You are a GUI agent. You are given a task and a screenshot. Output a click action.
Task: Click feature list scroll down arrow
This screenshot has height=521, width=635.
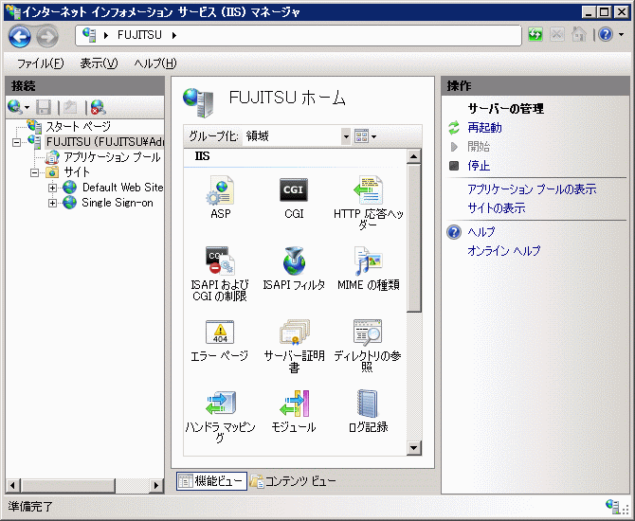click(414, 448)
